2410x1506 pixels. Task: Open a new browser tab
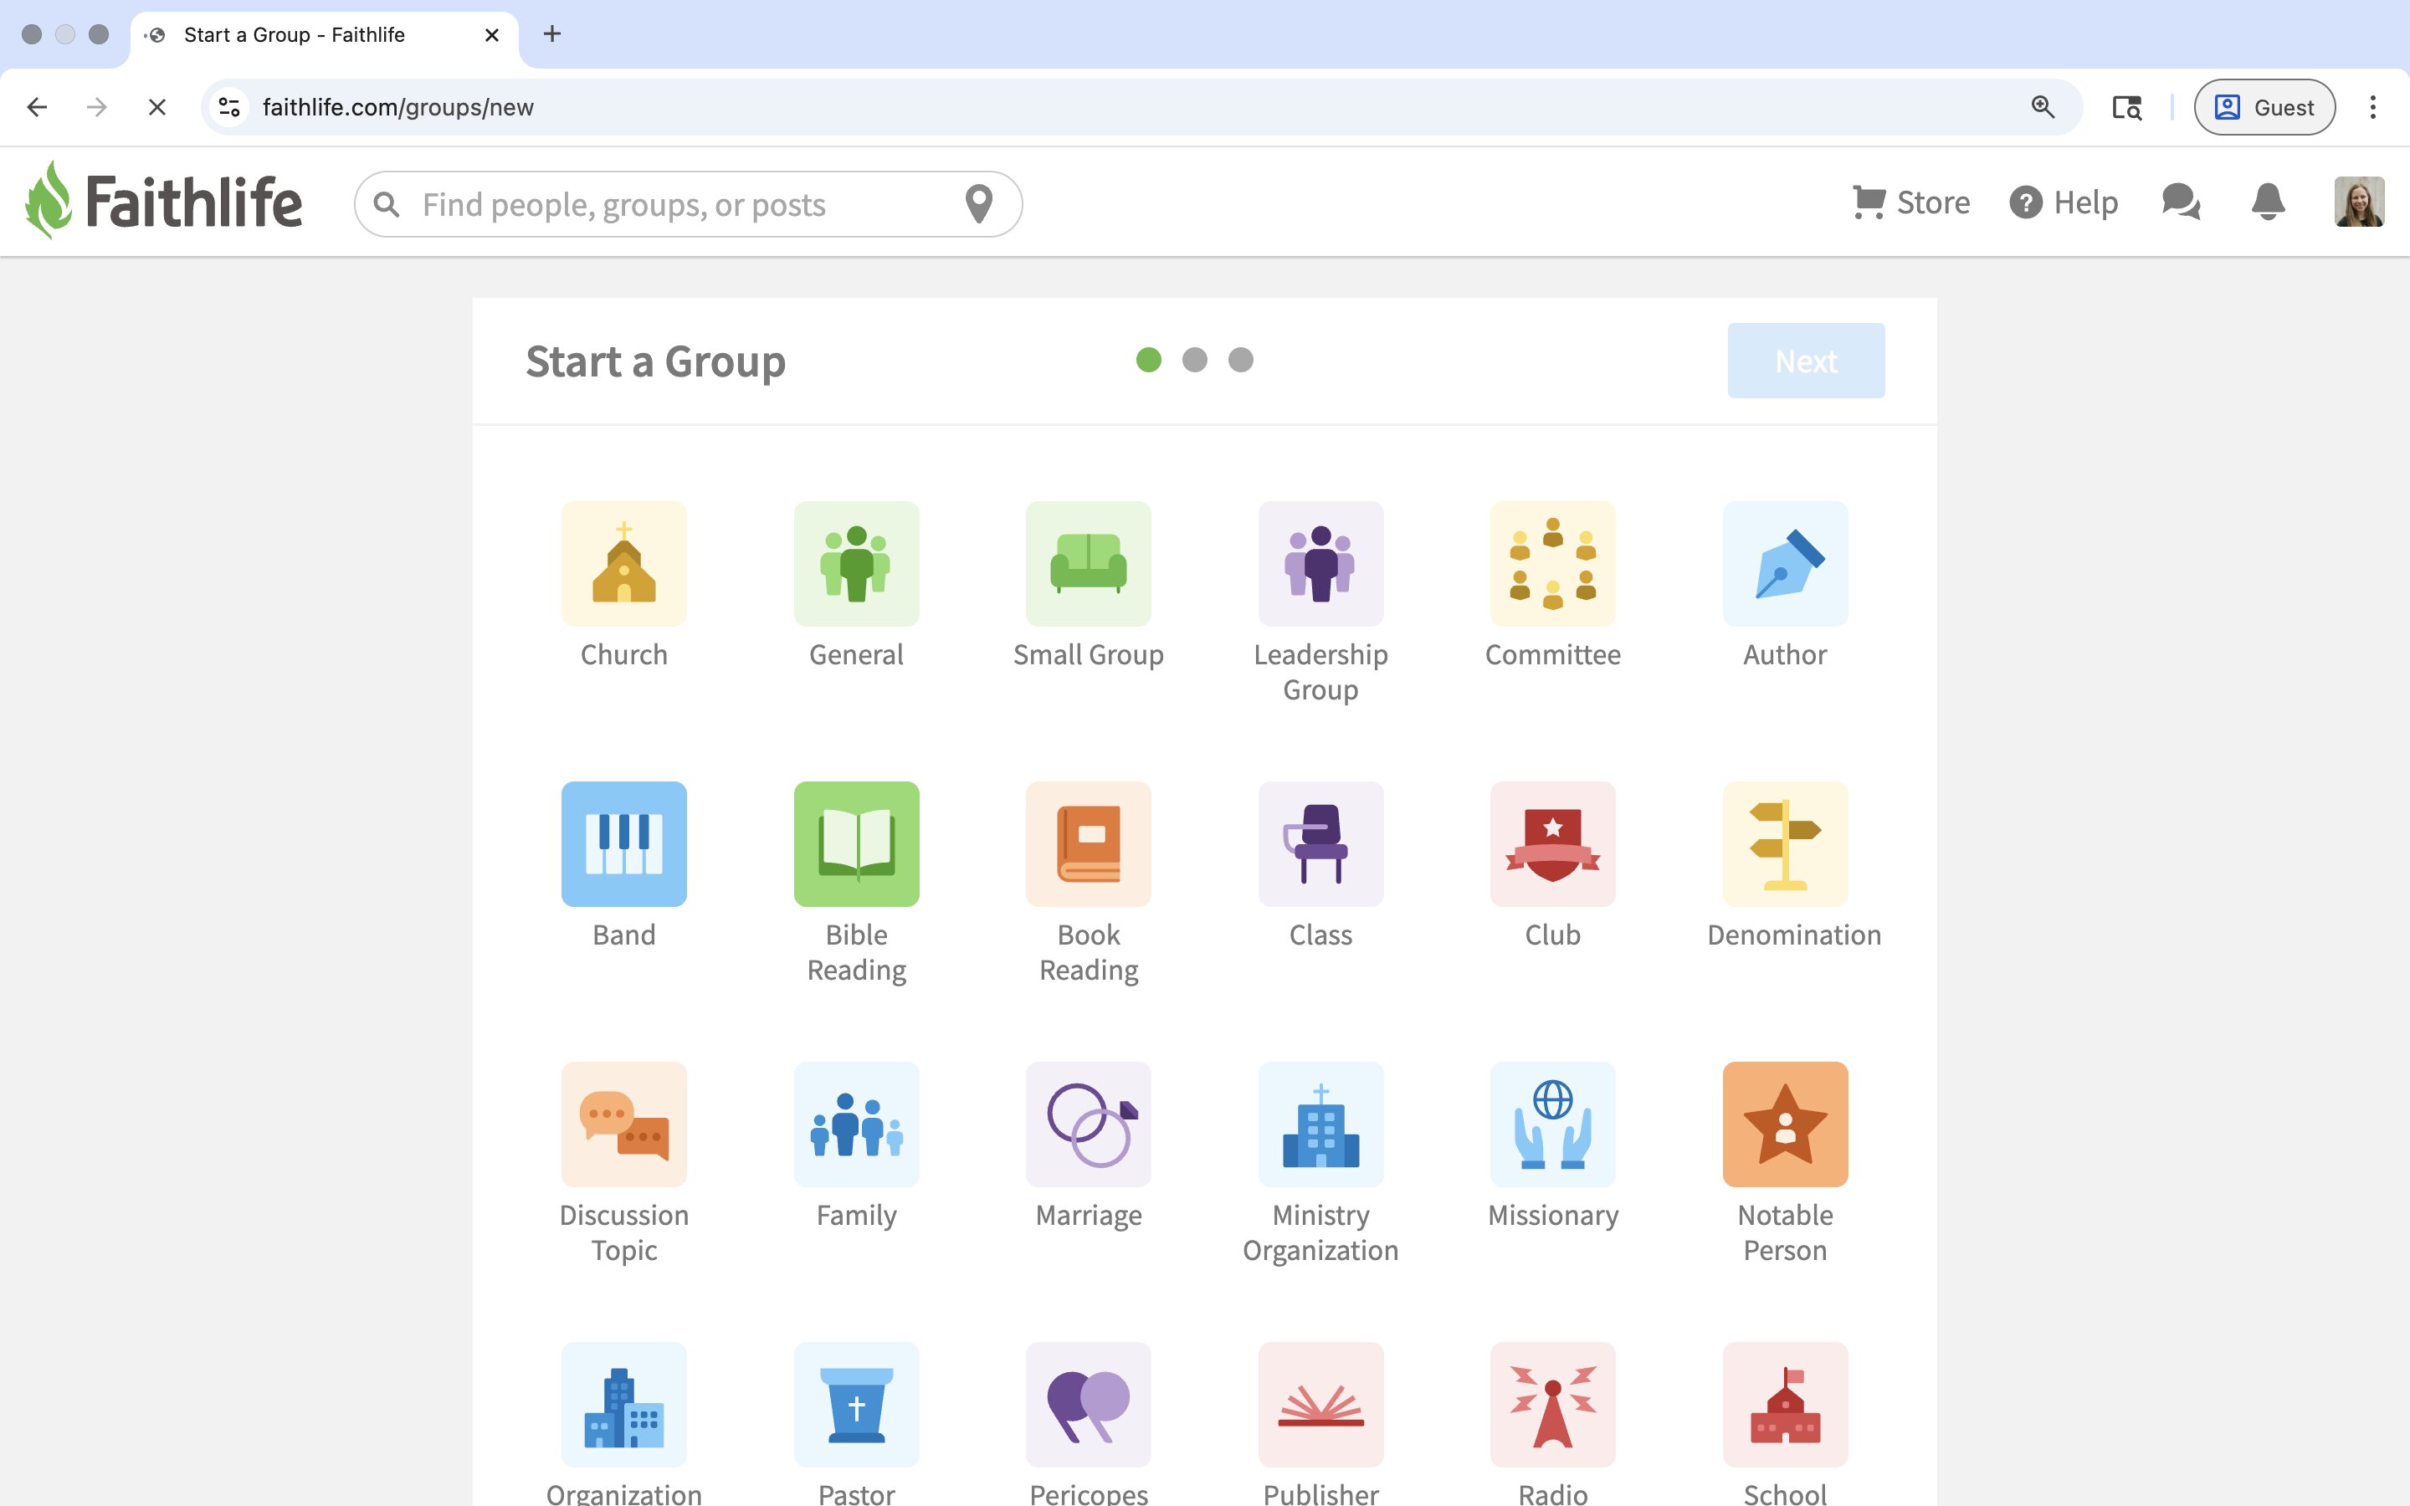(x=551, y=33)
